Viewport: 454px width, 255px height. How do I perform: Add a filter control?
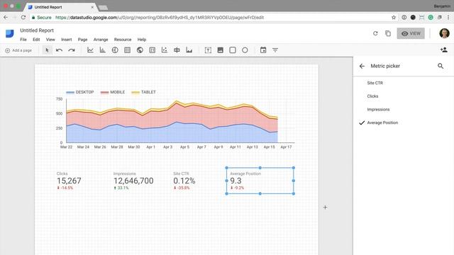[275, 50]
